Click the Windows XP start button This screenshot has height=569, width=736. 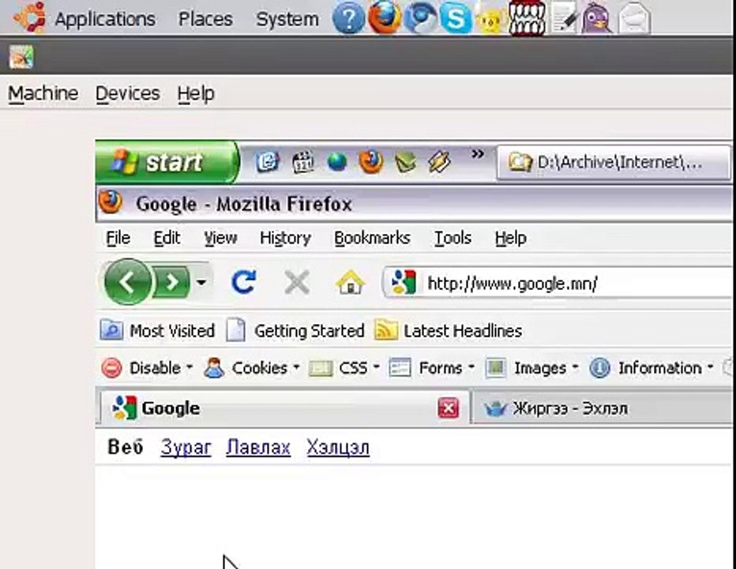coord(167,162)
